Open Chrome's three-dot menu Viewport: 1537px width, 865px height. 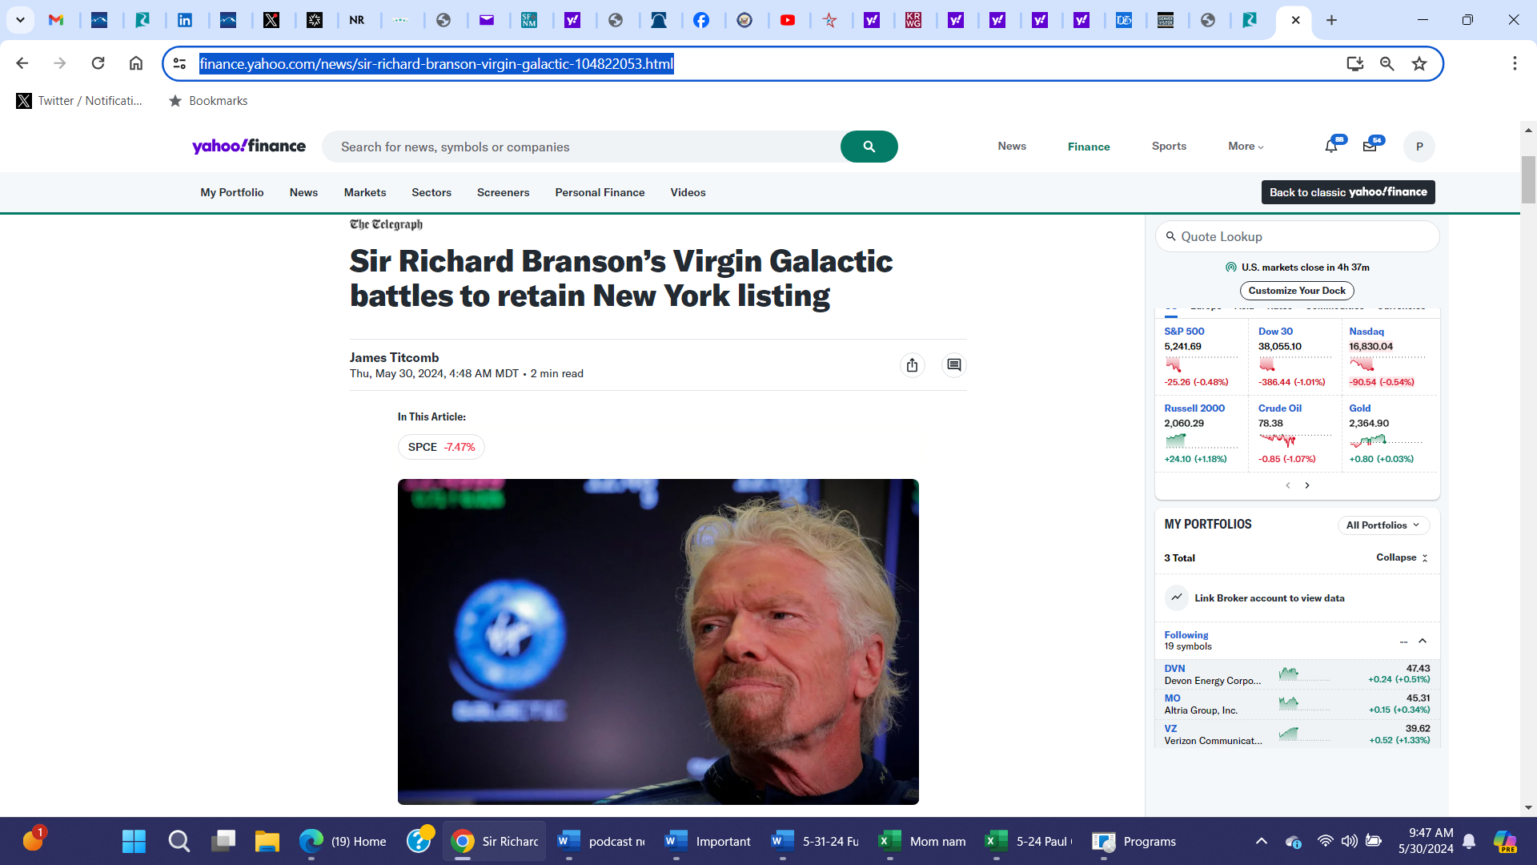click(1515, 63)
